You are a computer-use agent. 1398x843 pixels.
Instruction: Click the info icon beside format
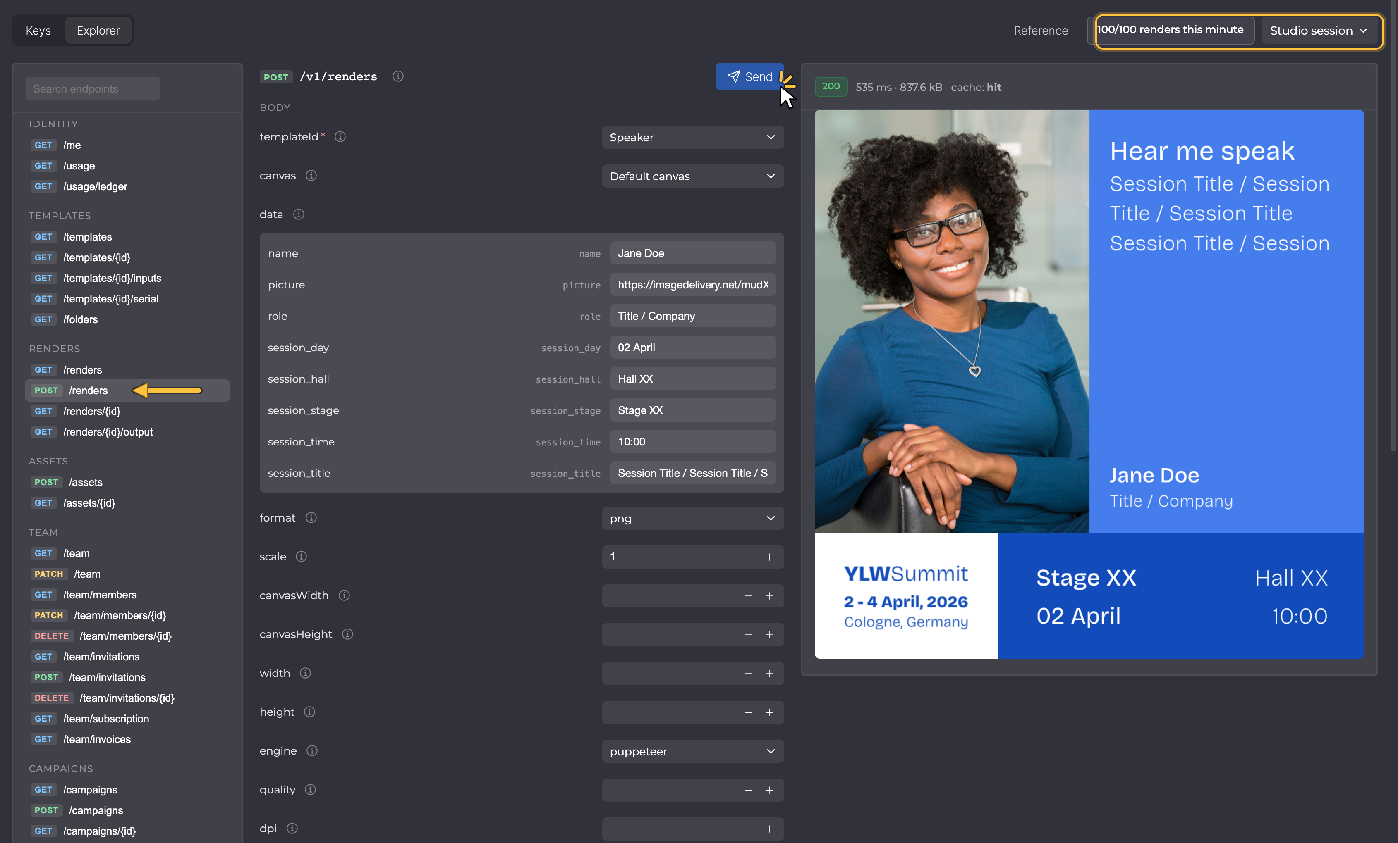coord(311,518)
